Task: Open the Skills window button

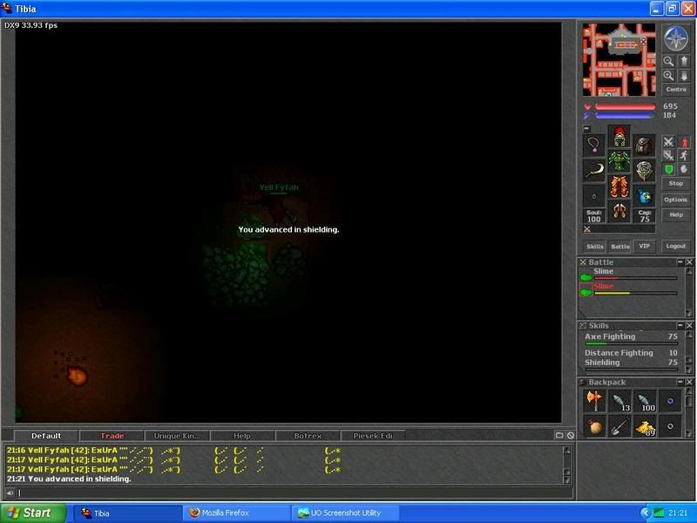Action: 595,247
